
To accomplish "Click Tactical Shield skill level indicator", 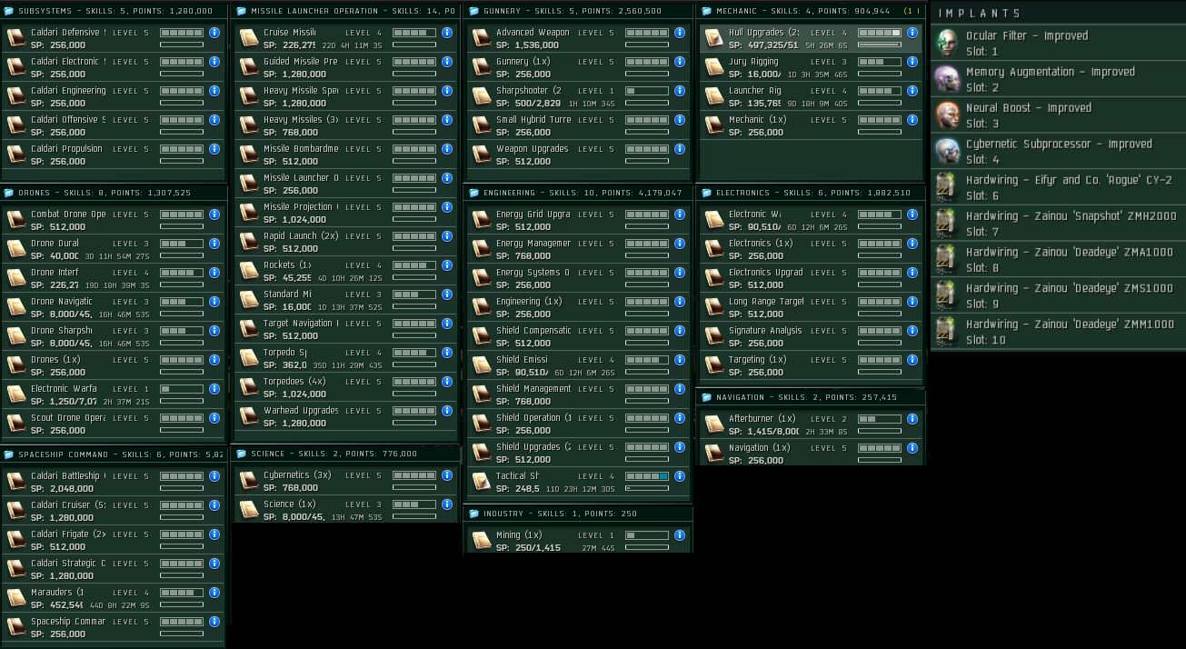I will [x=647, y=476].
